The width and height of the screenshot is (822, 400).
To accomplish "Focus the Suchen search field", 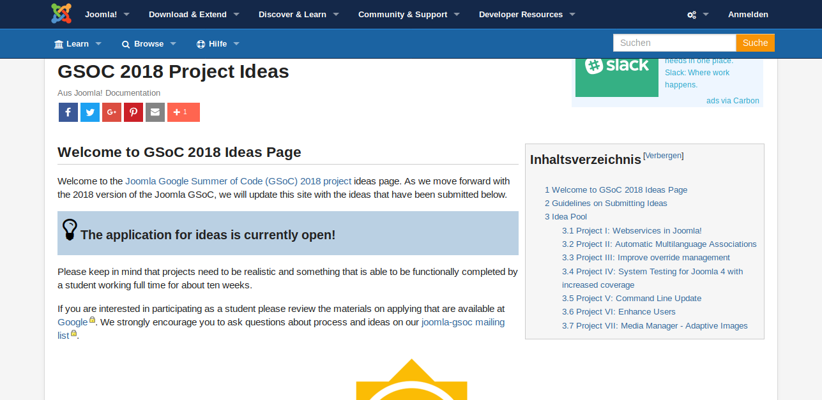I will (x=674, y=43).
